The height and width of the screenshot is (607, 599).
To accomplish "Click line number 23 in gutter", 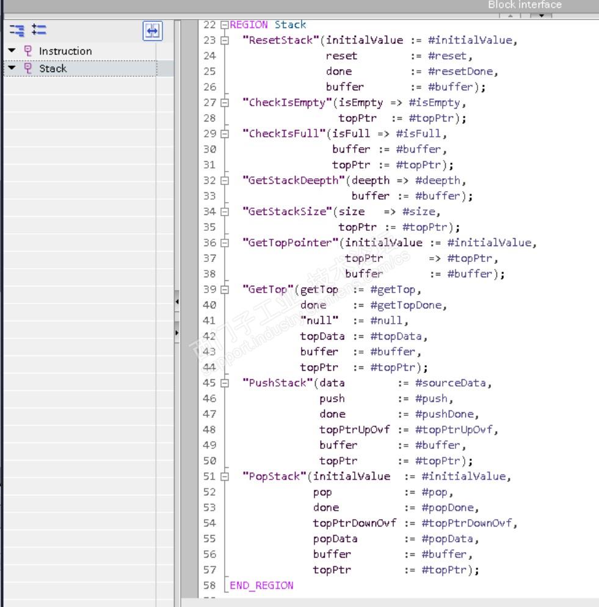I will pyautogui.click(x=209, y=40).
